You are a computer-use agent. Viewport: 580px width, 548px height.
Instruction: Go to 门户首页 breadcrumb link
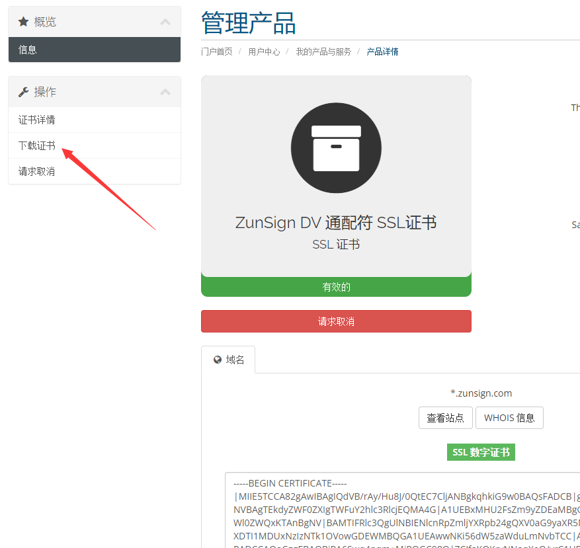217,52
